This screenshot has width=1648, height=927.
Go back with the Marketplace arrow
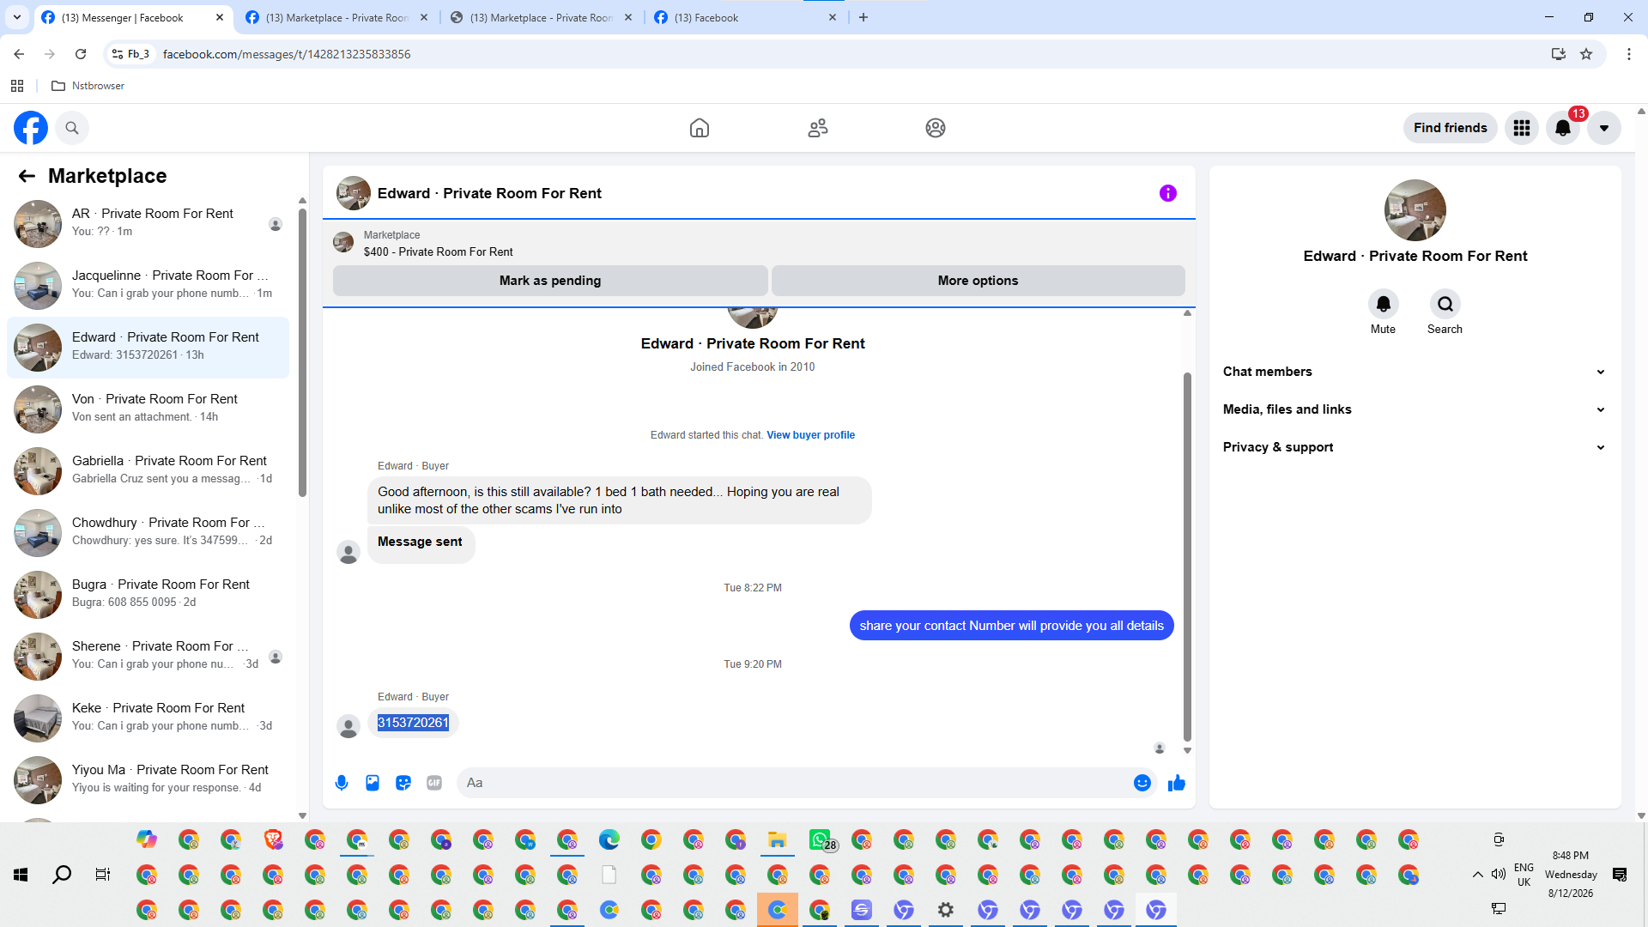(x=27, y=176)
